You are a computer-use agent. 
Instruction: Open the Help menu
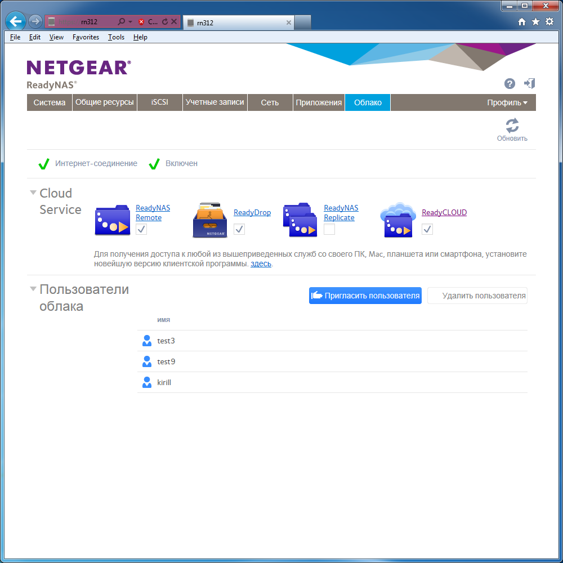tap(140, 37)
